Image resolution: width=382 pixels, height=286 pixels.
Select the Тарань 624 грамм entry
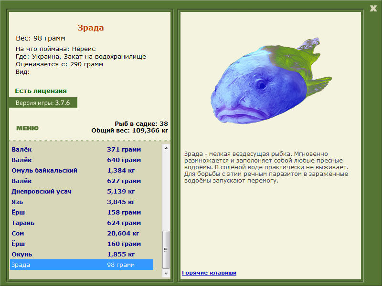(82, 223)
